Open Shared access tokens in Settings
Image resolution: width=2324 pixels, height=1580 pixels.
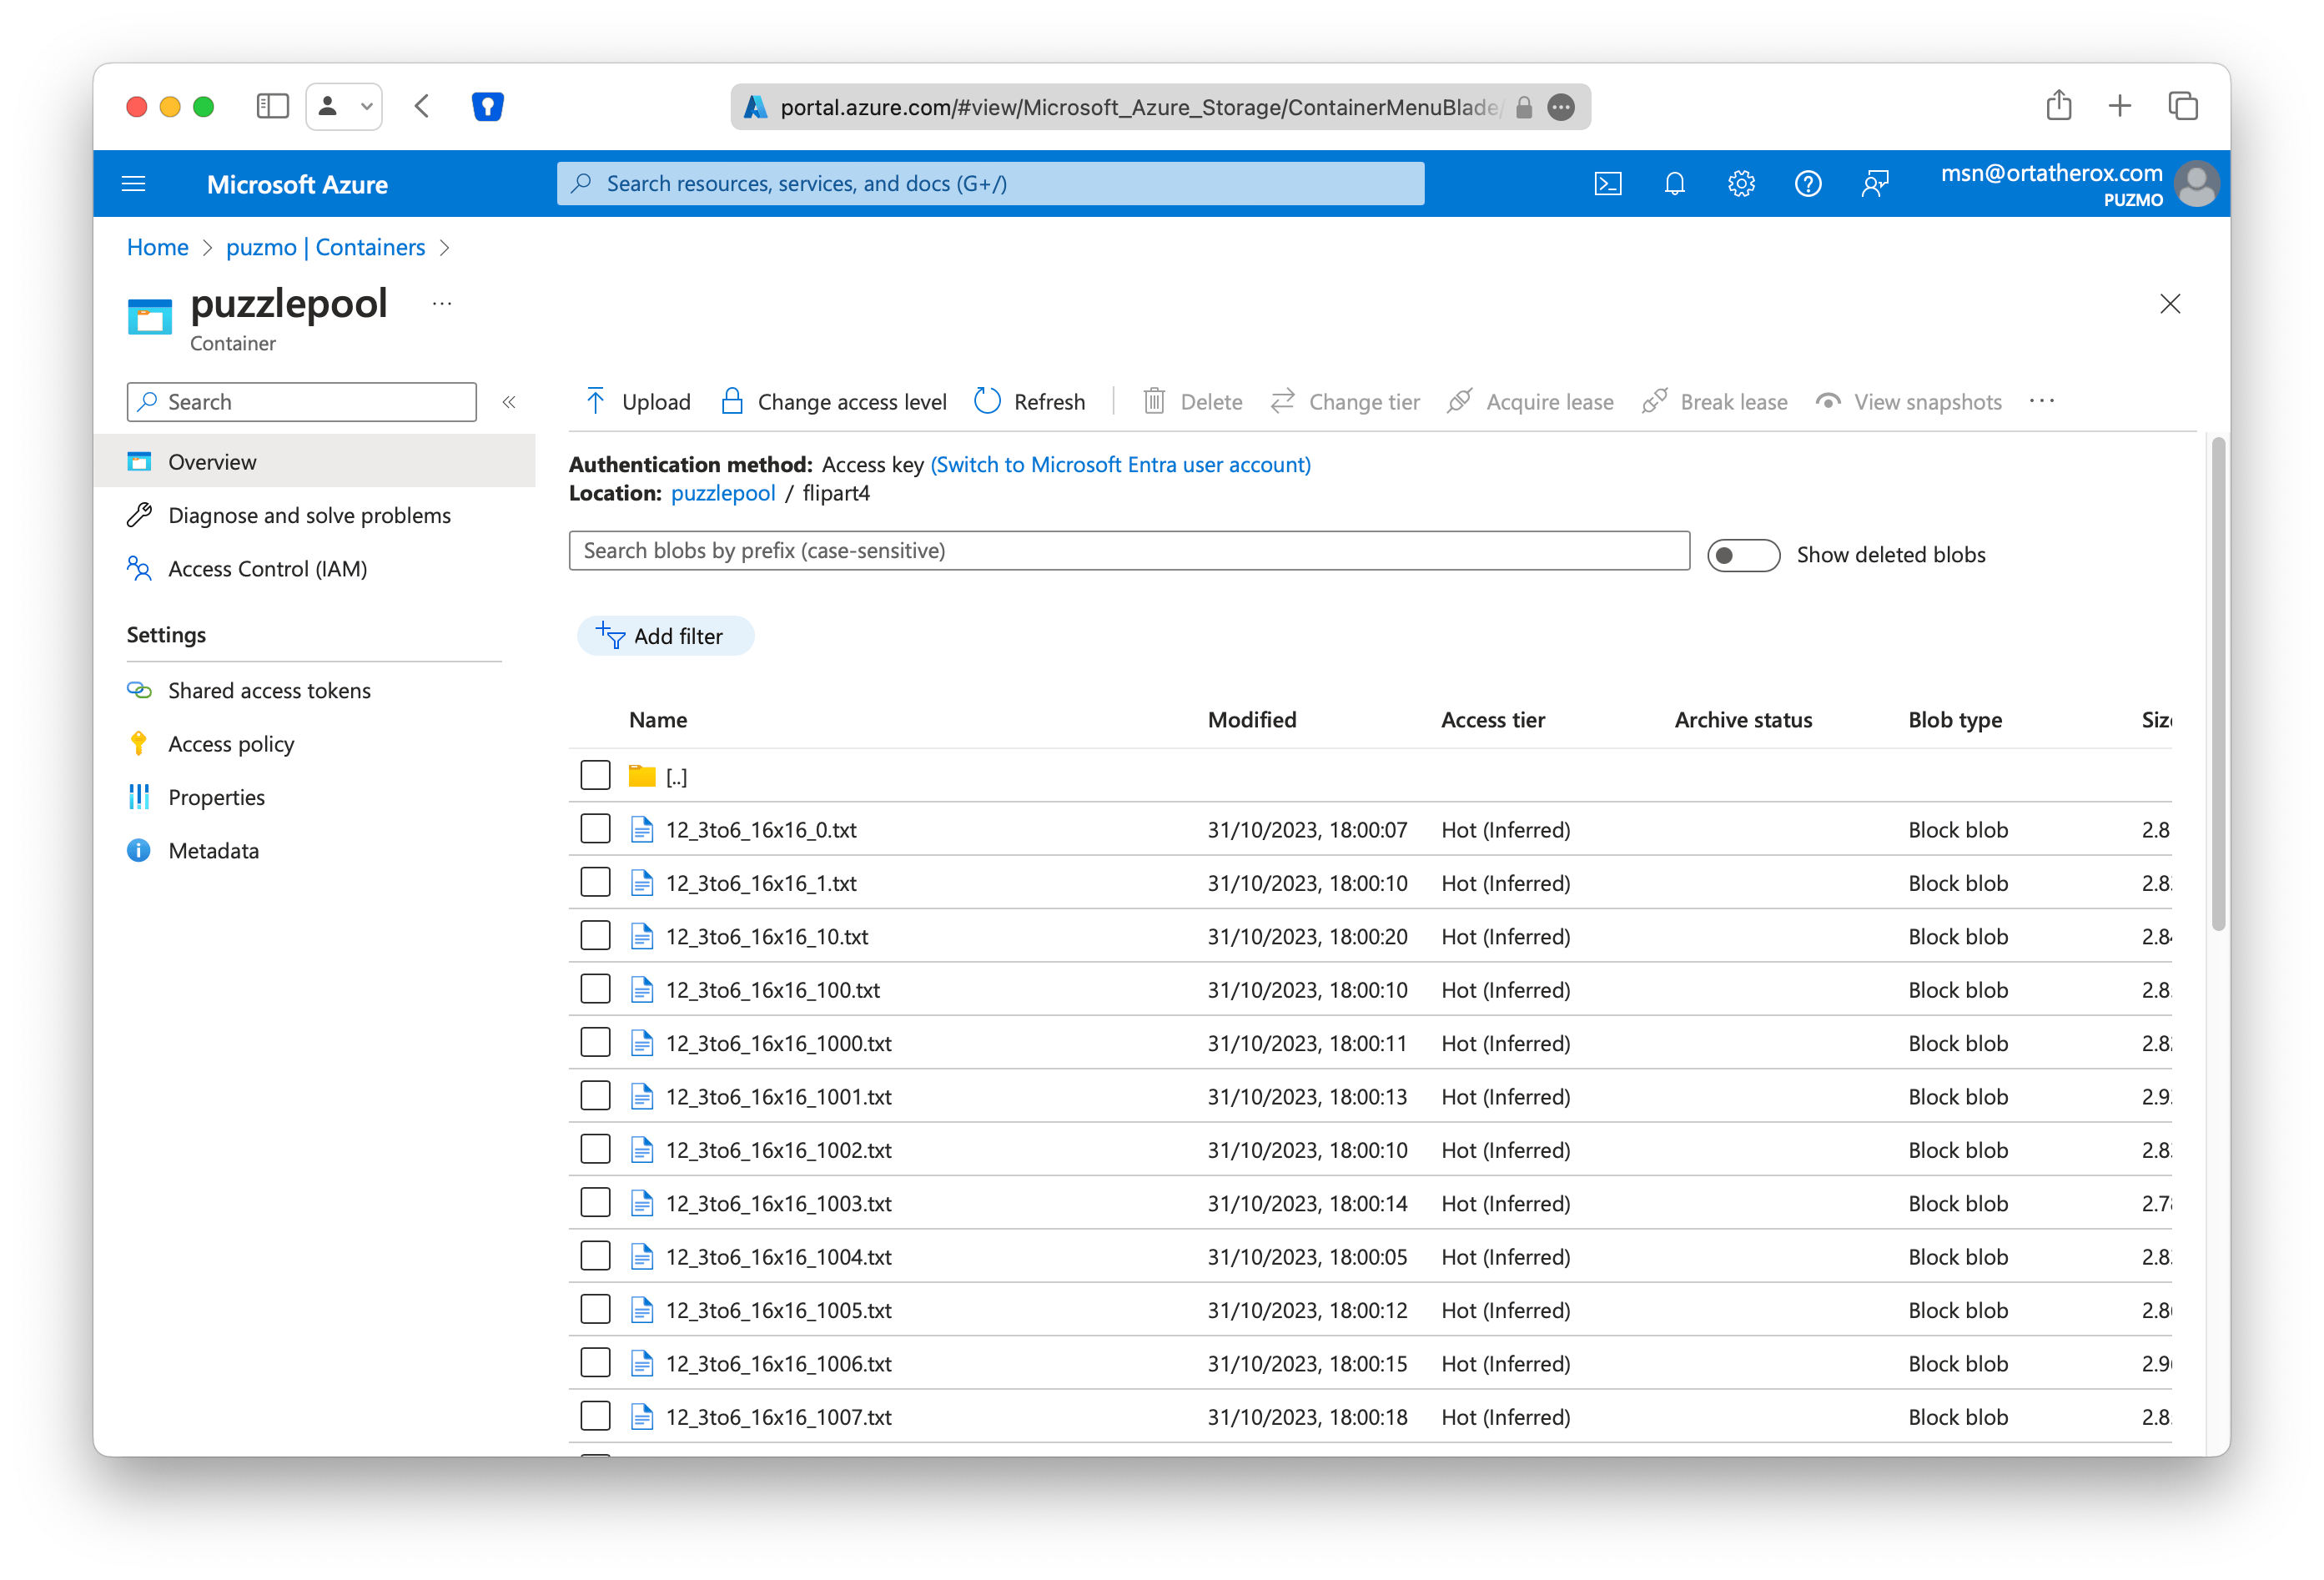coord(268,691)
